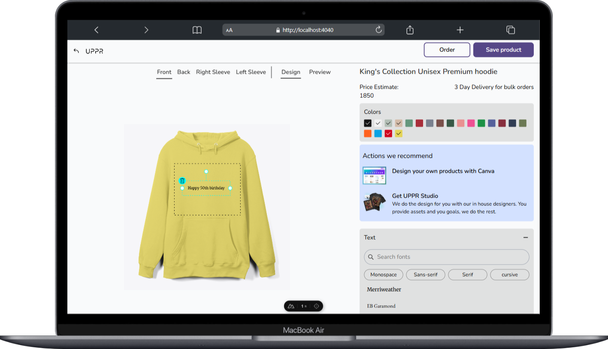This screenshot has width=608, height=349.
Task: Filter fonts by Serif category
Action: (467, 274)
